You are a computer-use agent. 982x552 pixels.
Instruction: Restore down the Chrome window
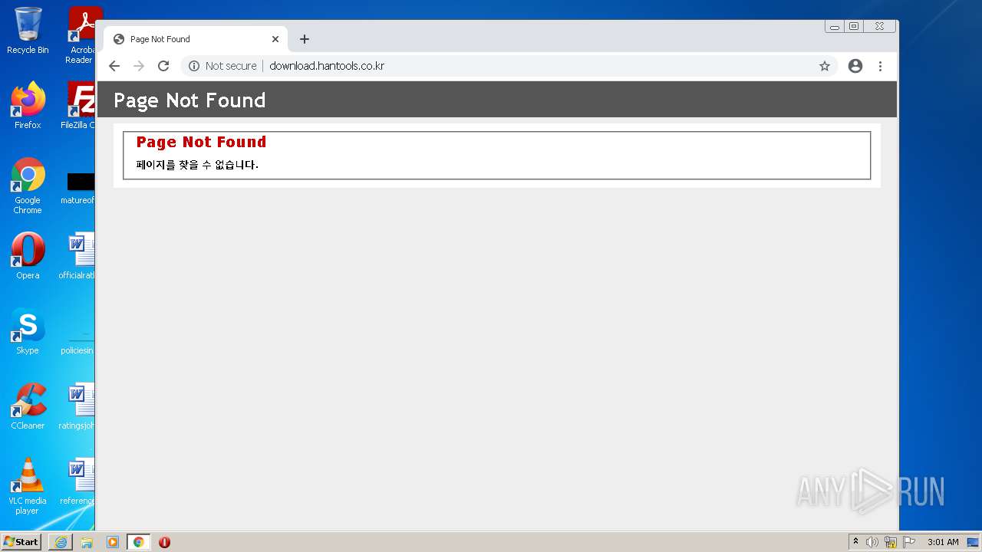coord(854,27)
